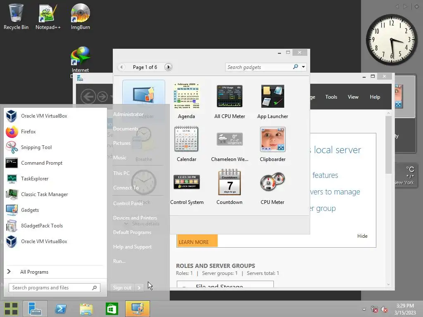Add the All CPU Meter gadget
The height and width of the screenshot is (317, 423).
pos(230,101)
